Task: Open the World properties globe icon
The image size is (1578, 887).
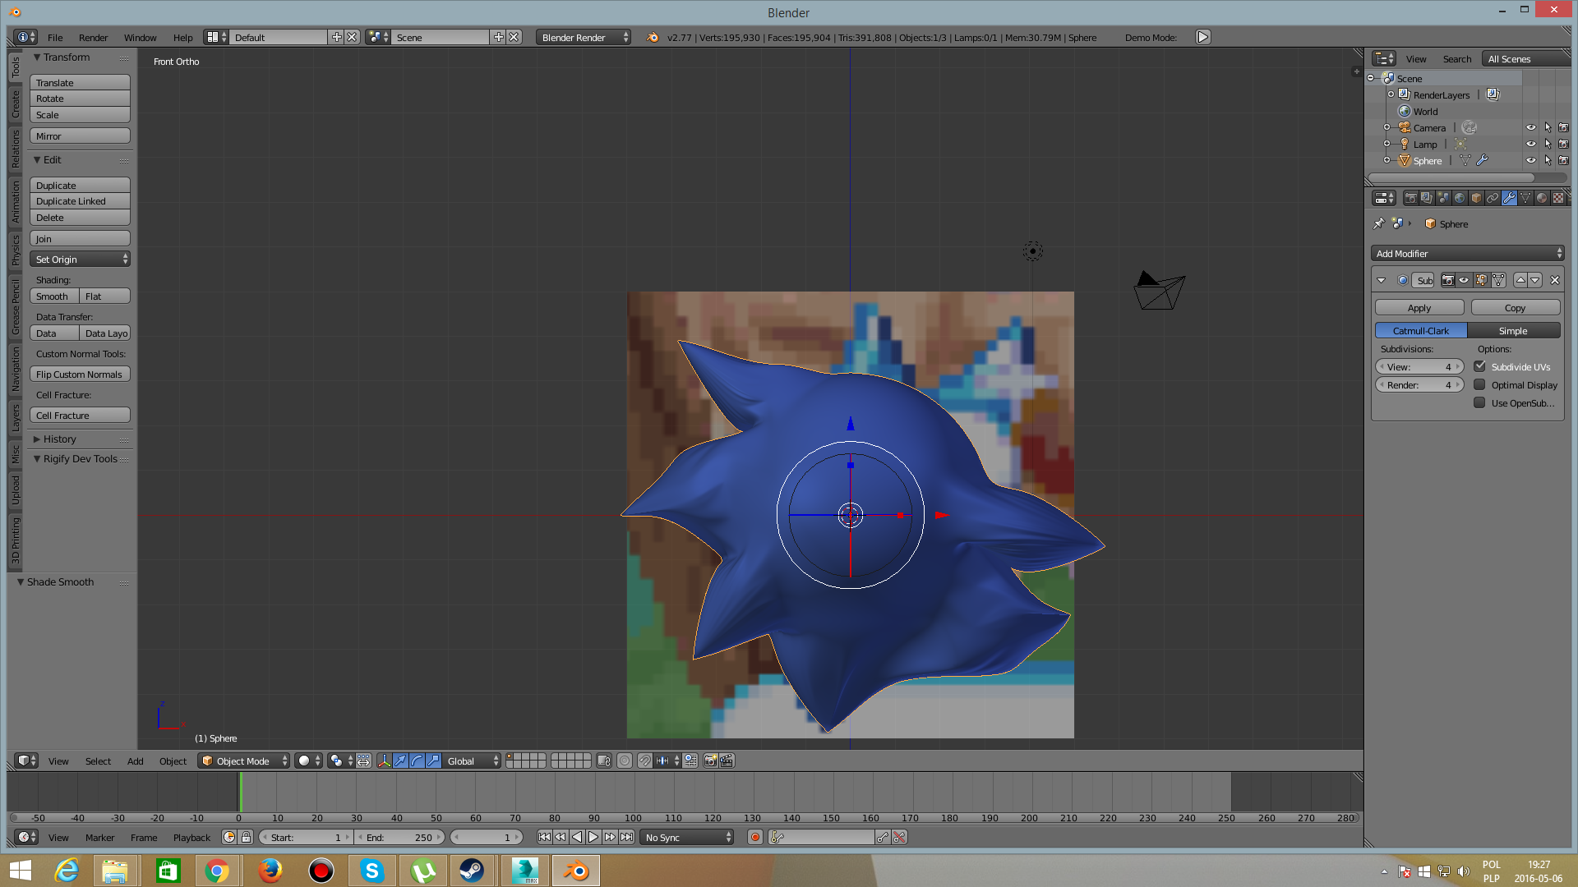Action: pyautogui.click(x=1460, y=198)
